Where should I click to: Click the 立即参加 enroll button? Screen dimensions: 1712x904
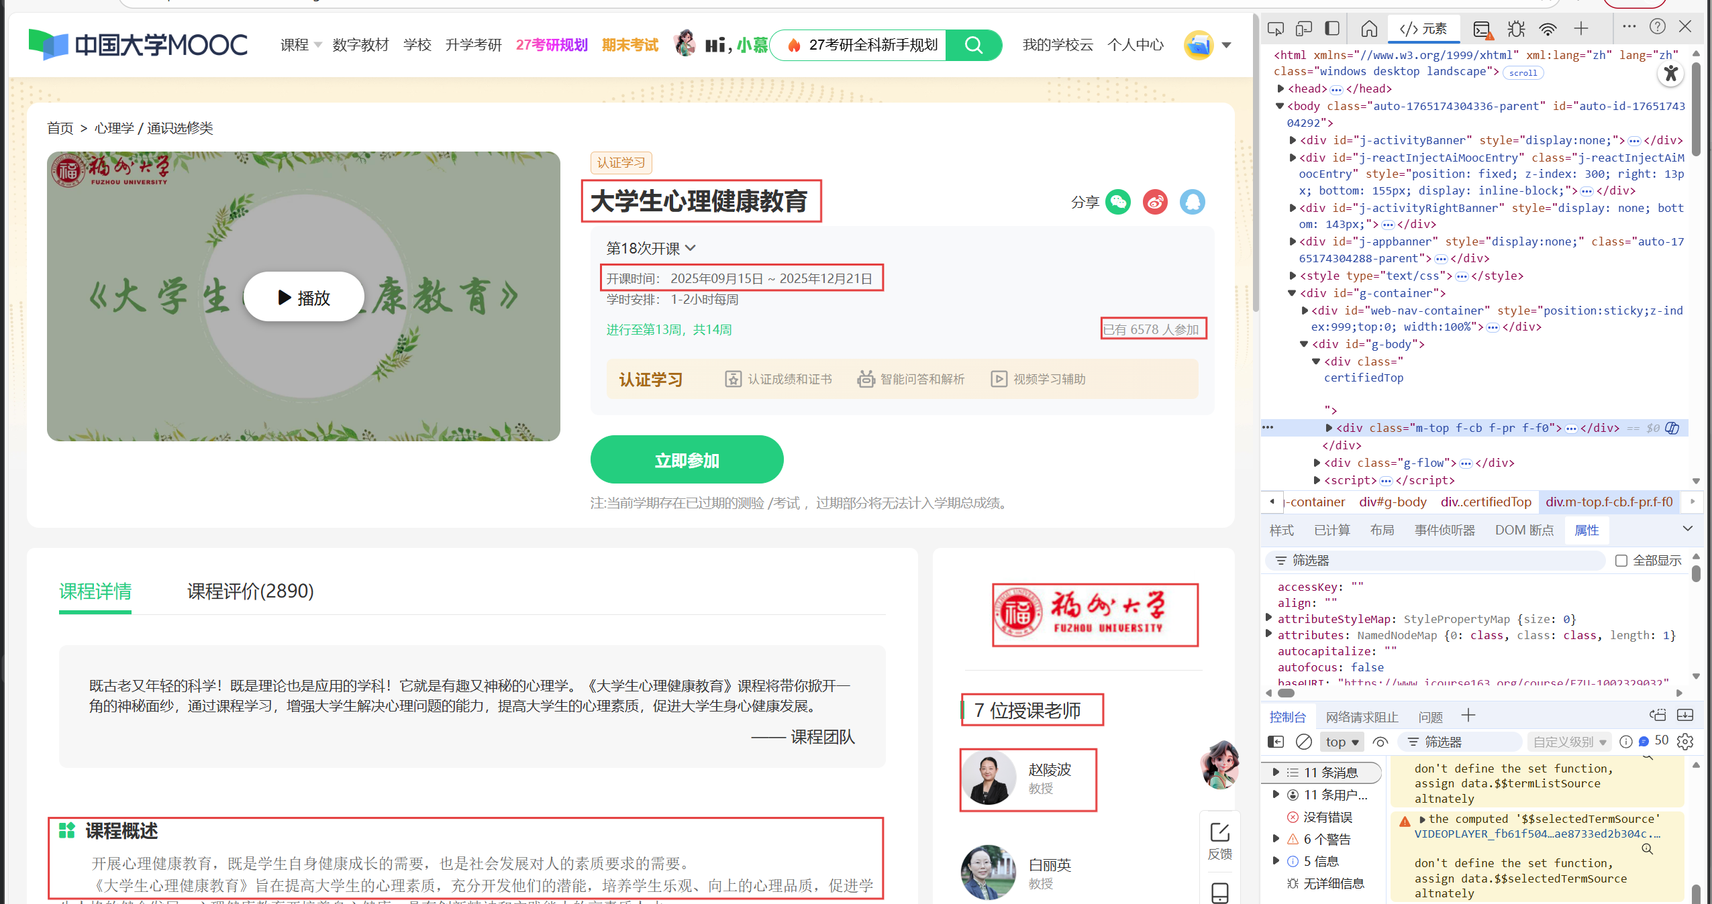(686, 460)
